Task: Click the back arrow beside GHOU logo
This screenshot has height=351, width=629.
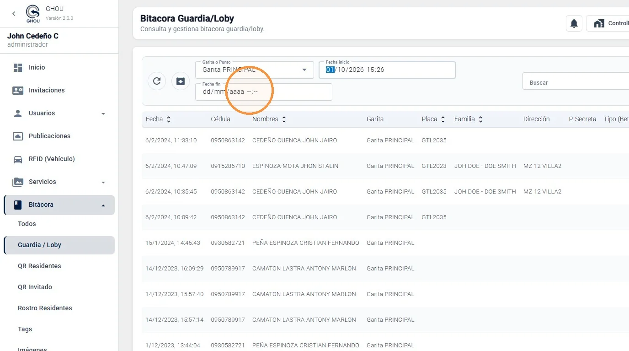Action: 14,14
